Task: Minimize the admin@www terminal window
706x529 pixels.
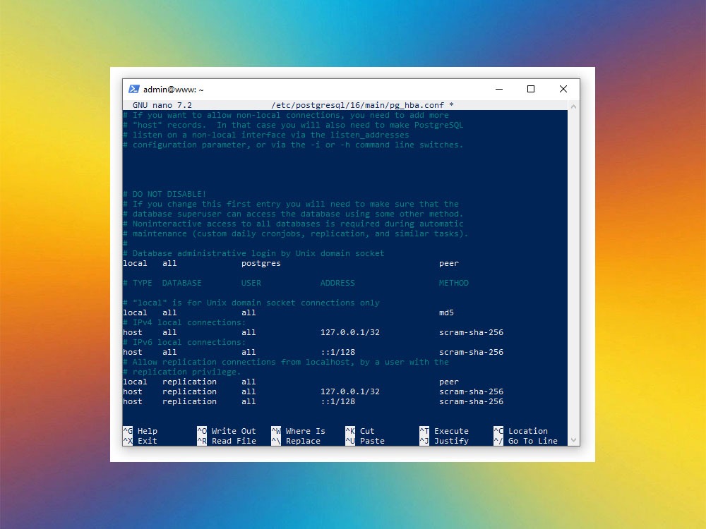Action: click(x=498, y=89)
